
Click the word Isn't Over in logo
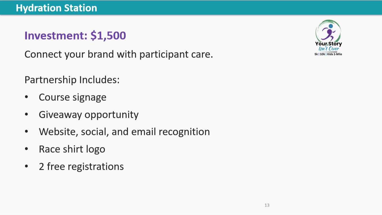coord(328,49)
